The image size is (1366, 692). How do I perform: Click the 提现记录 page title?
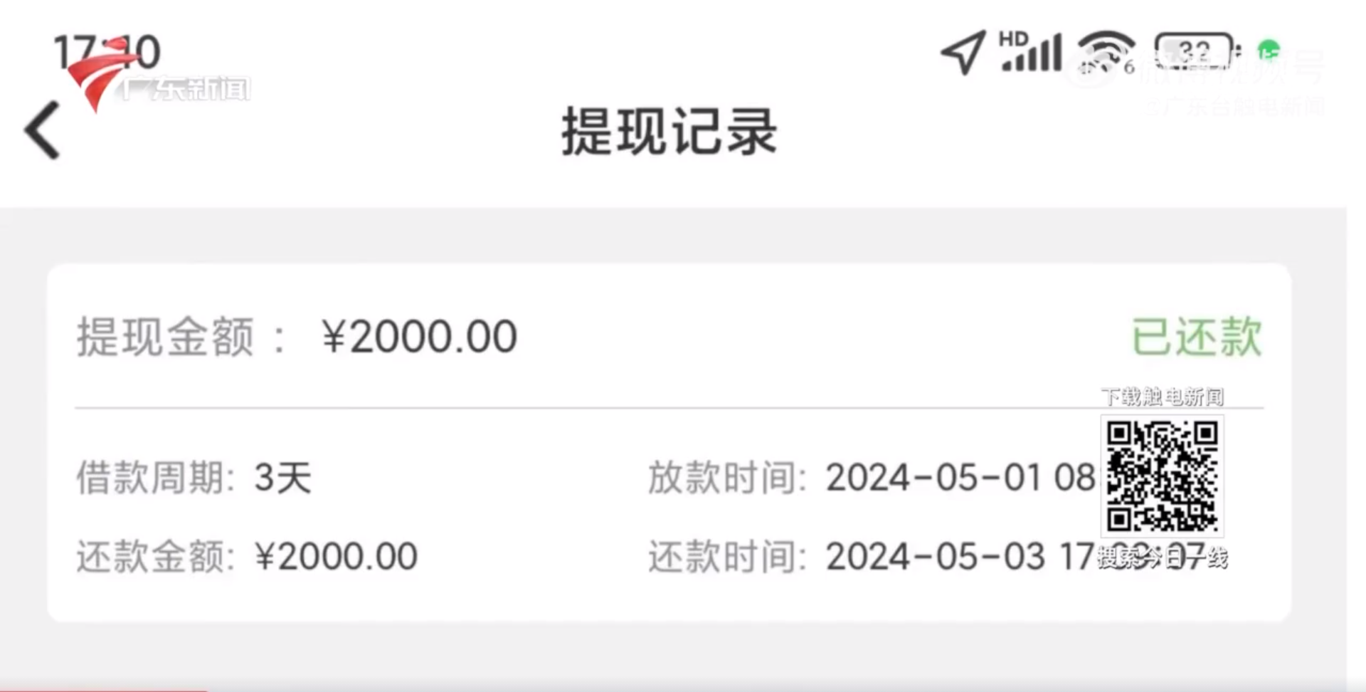click(669, 132)
